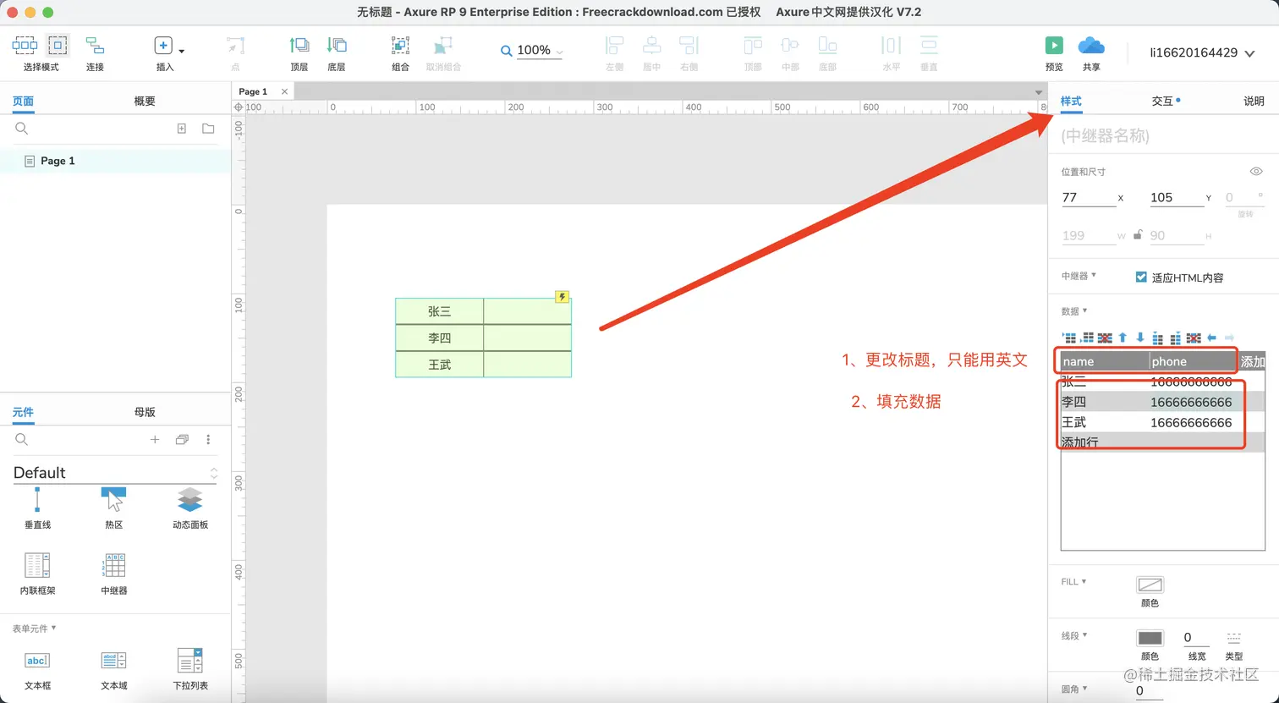This screenshot has height=703, width=1279.
Task: Click the line 类型 style picker
Action: pyautogui.click(x=1234, y=638)
